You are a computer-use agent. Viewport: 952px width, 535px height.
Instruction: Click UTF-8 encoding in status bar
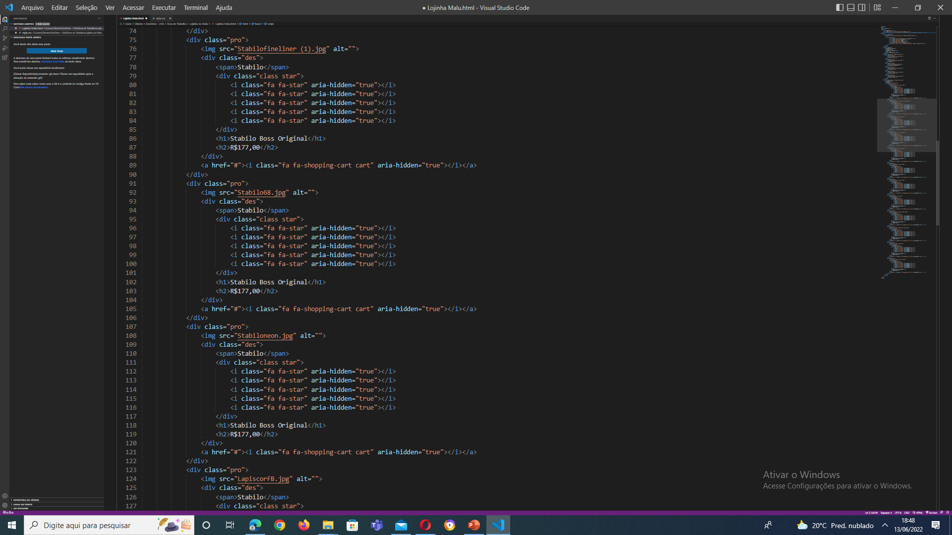(898, 513)
